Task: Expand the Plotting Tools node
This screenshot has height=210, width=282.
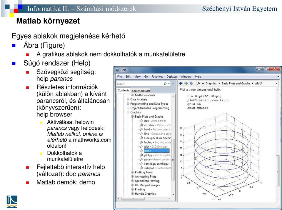Action: 133,172
